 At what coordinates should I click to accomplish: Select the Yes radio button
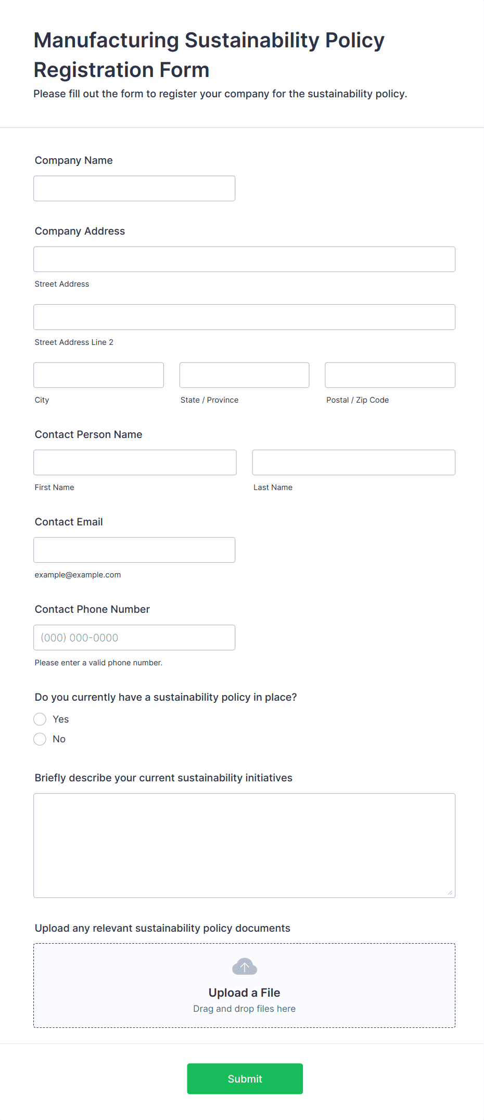[x=40, y=719]
